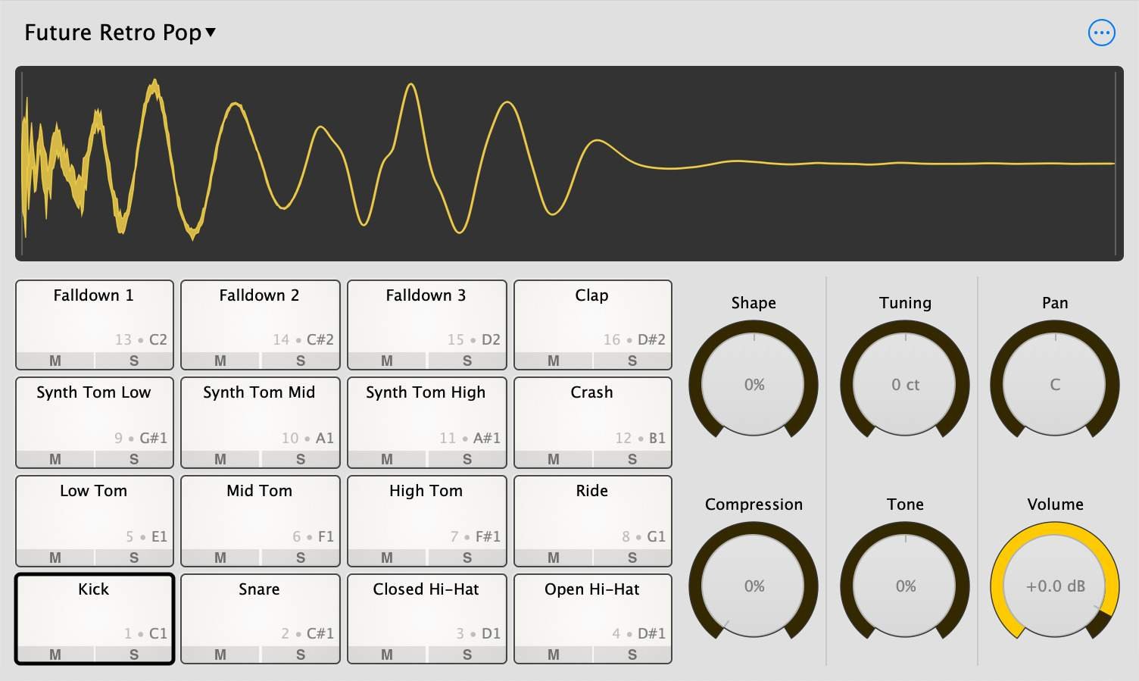The width and height of the screenshot is (1139, 681).
Task: Turn the Compression knob
Action: tap(753, 586)
